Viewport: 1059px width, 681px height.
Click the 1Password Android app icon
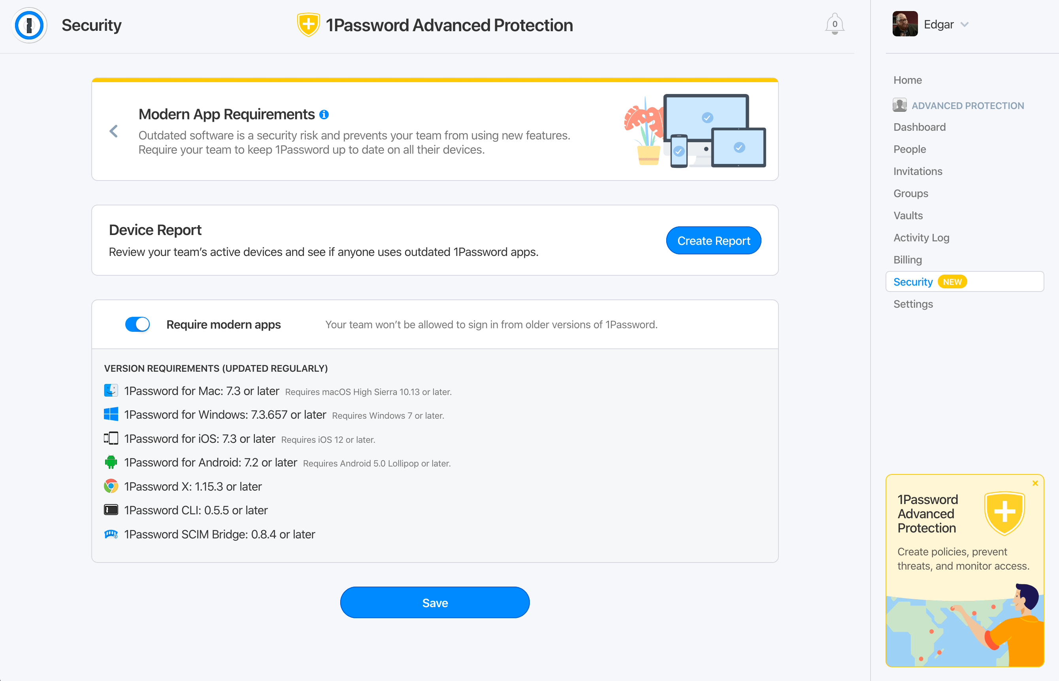pyautogui.click(x=112, y=462)
